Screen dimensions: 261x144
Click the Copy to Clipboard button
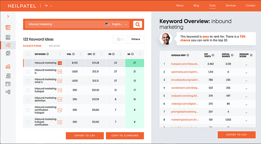click(125, 136)
